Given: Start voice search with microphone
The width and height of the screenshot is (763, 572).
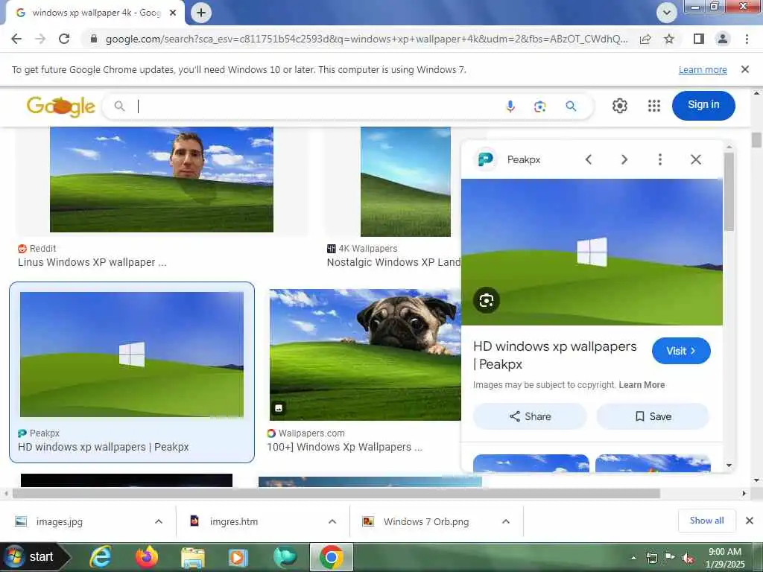Looking at the screenshot, I should click(510, 106).
